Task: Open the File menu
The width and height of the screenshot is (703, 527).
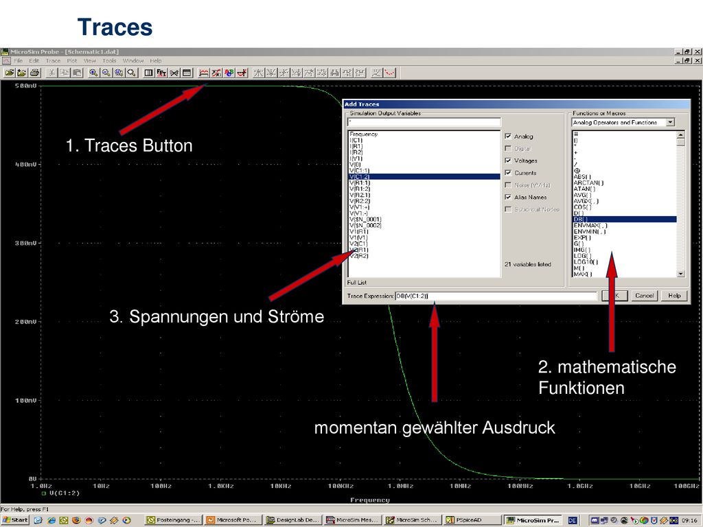Action: 19,60
